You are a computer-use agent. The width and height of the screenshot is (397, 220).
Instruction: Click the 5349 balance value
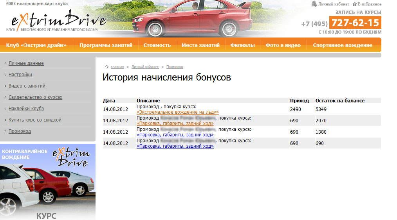tap(321, 109)
